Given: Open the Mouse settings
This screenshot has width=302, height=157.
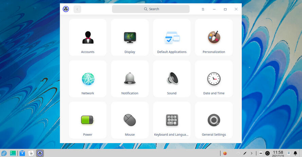Looking at the screenshot, I should point(130,120).
